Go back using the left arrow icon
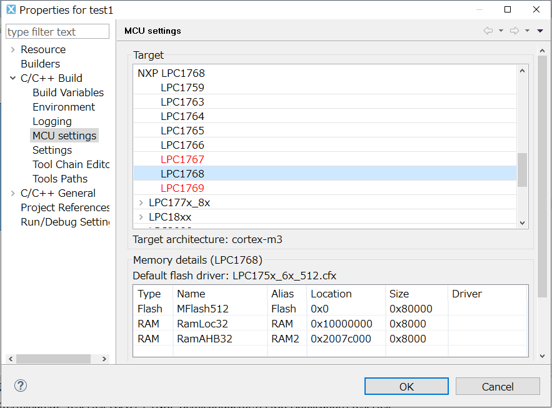The width and height of the screenshot is (552, 408). tap(488, 31)
